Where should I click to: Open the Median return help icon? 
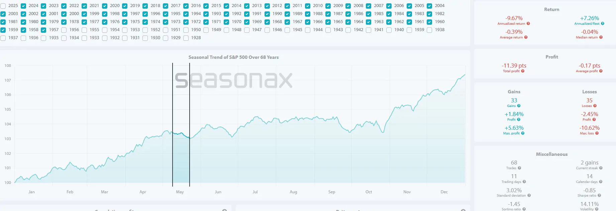pyautogui.click(x=601, y=37)
